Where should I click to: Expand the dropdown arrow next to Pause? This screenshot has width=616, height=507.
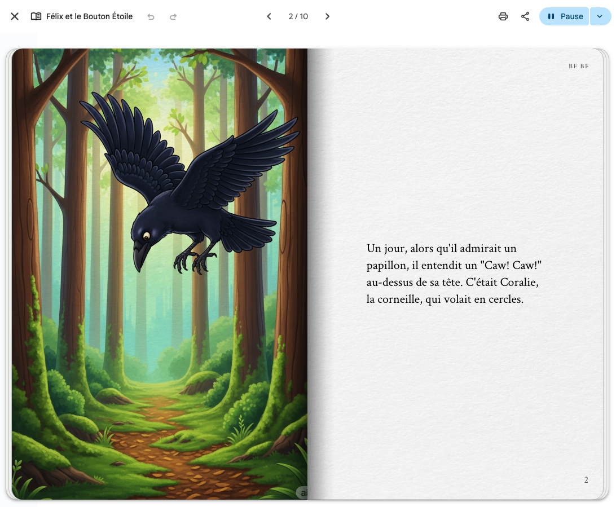600,16
